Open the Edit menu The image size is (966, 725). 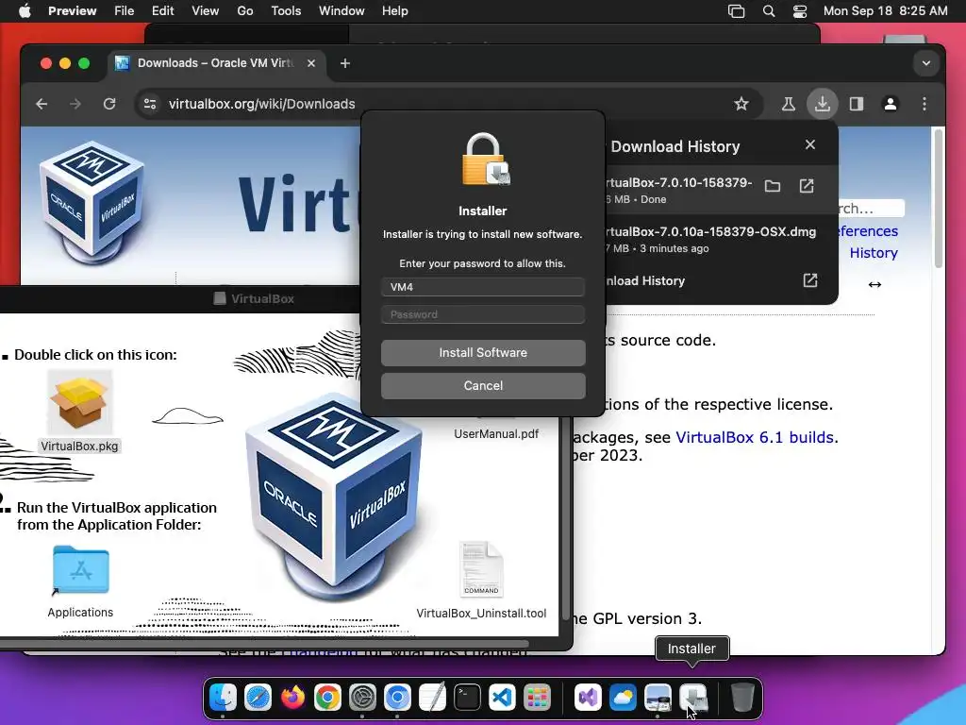pyautogui.click(x=162, y=11)
